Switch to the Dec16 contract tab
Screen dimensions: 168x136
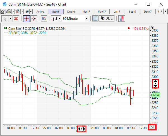click(x=71, y=11)
